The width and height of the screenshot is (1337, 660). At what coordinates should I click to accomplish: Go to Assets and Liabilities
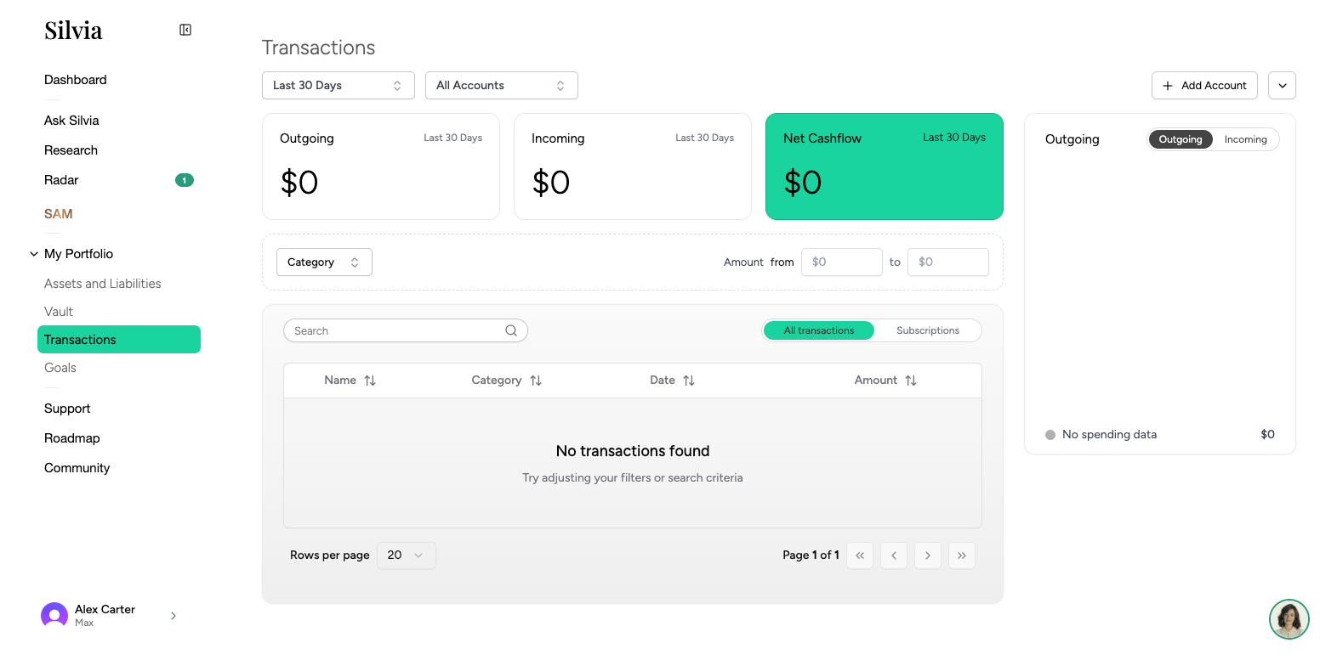pyautogui.click(x=103, y=284)
